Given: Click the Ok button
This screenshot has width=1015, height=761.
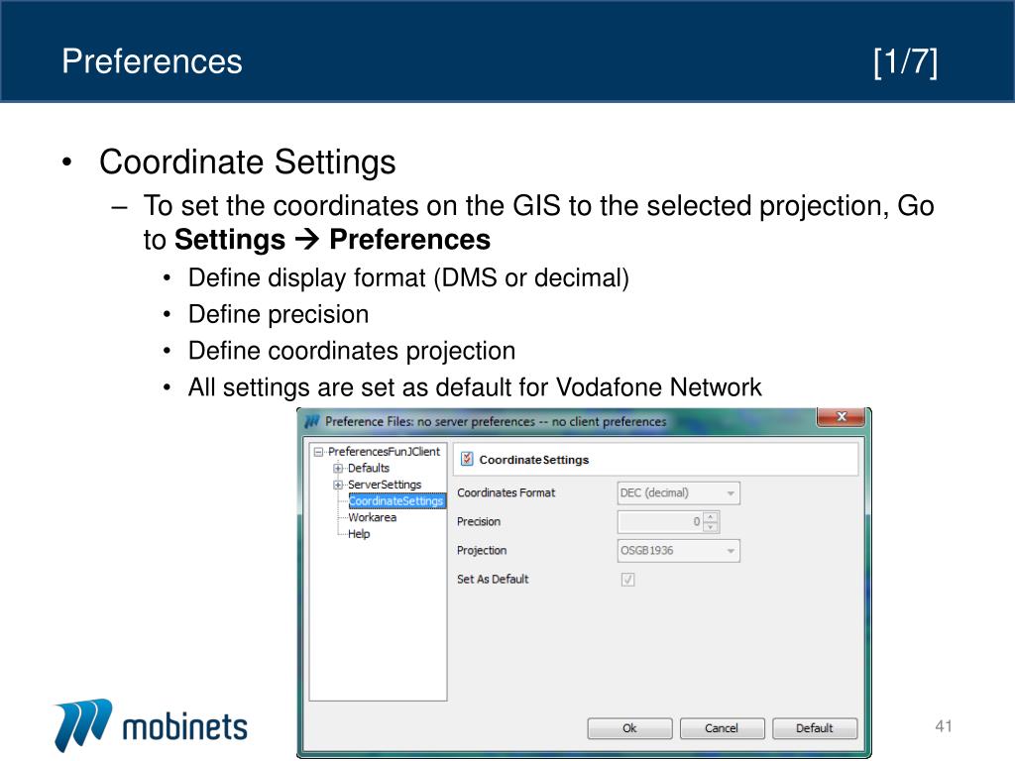Looking at the screenshot, I should [x=629, y=728].
